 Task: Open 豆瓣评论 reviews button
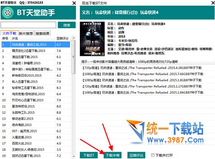136,155
